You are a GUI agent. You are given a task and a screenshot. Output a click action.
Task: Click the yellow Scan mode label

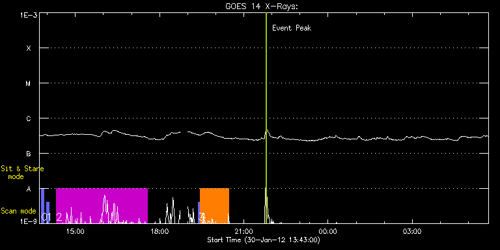(18, 211)
